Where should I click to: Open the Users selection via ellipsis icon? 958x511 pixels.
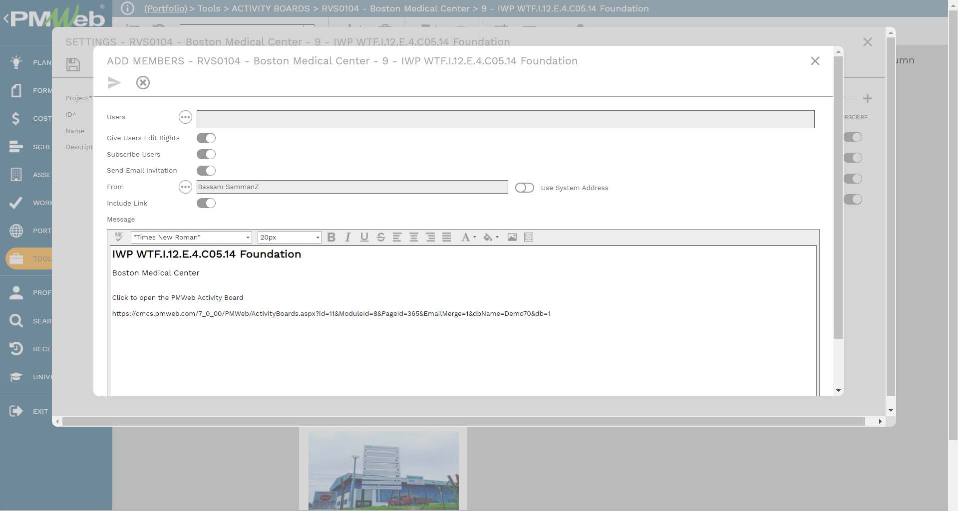pyautogui.click(x=185, y=117)
